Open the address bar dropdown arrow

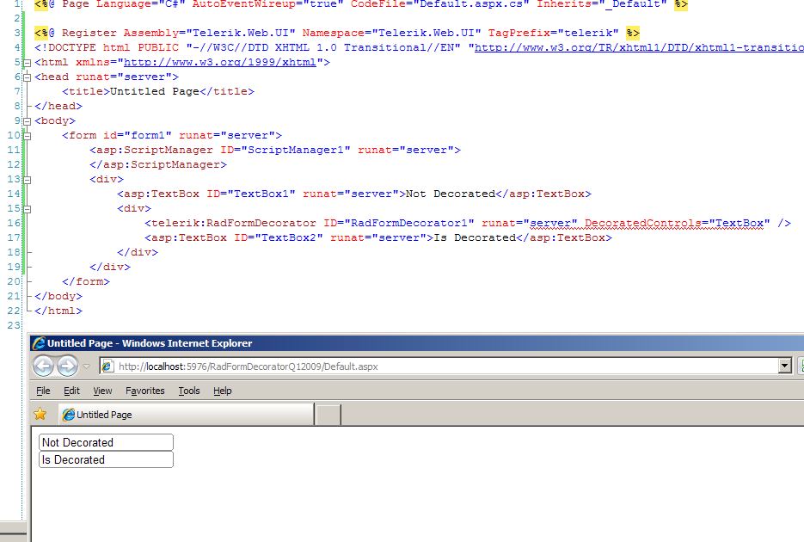tap(784, 366)
